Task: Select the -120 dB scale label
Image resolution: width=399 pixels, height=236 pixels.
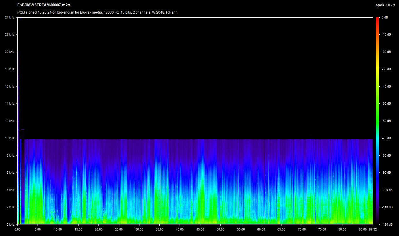Action: 387,224
